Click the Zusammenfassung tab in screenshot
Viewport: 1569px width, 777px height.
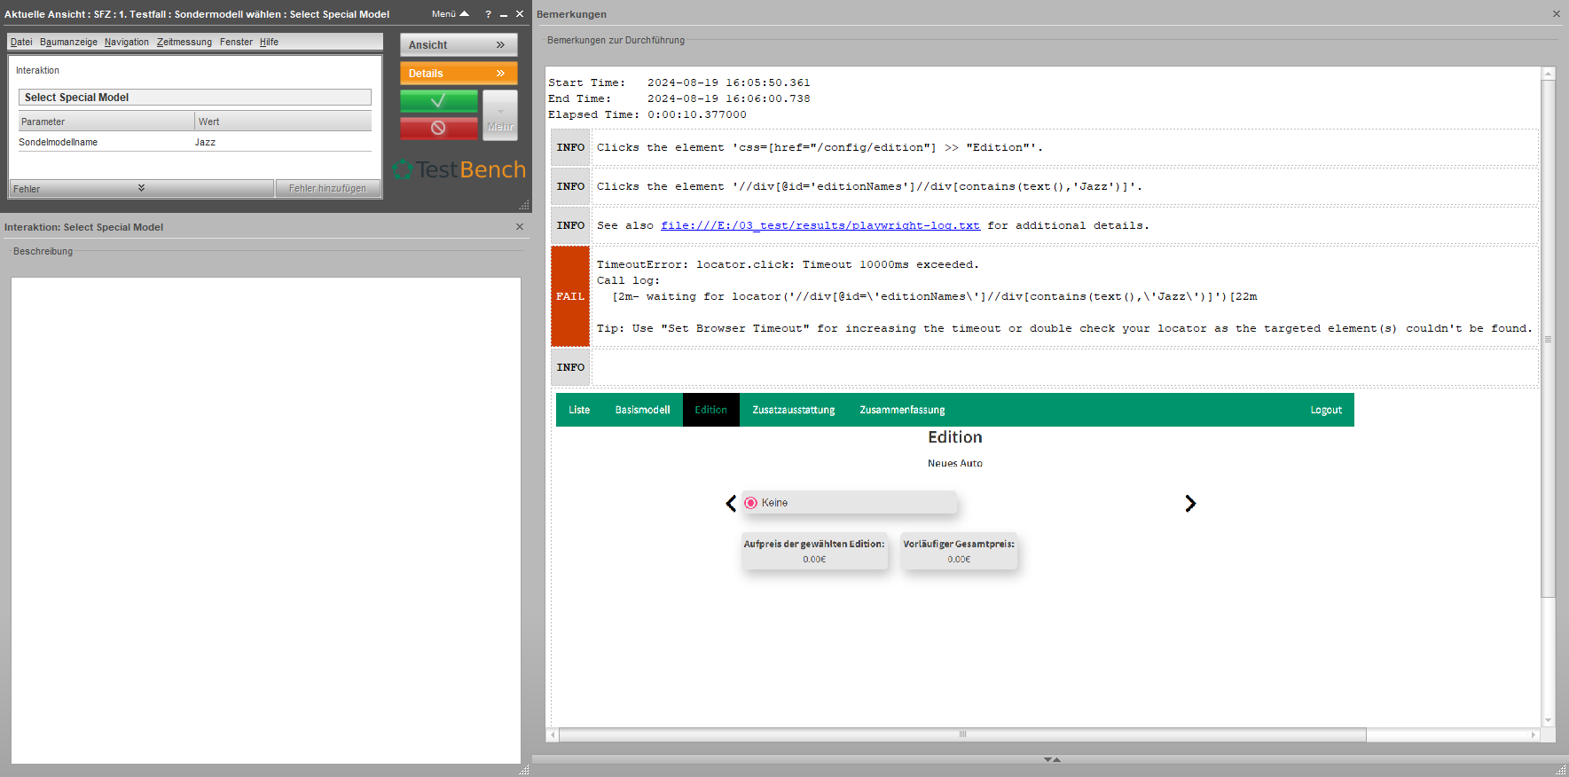(902, 410)
